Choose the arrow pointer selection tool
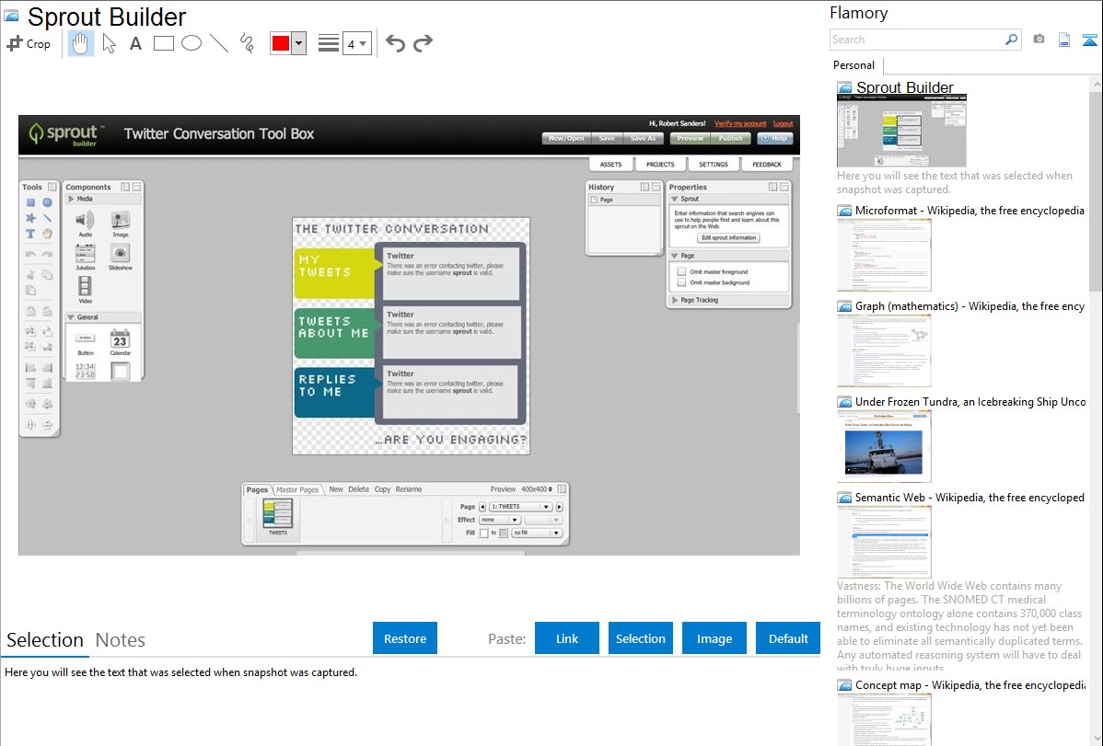The width and height of the screenshot is (1103, 746). pos(109,43)
